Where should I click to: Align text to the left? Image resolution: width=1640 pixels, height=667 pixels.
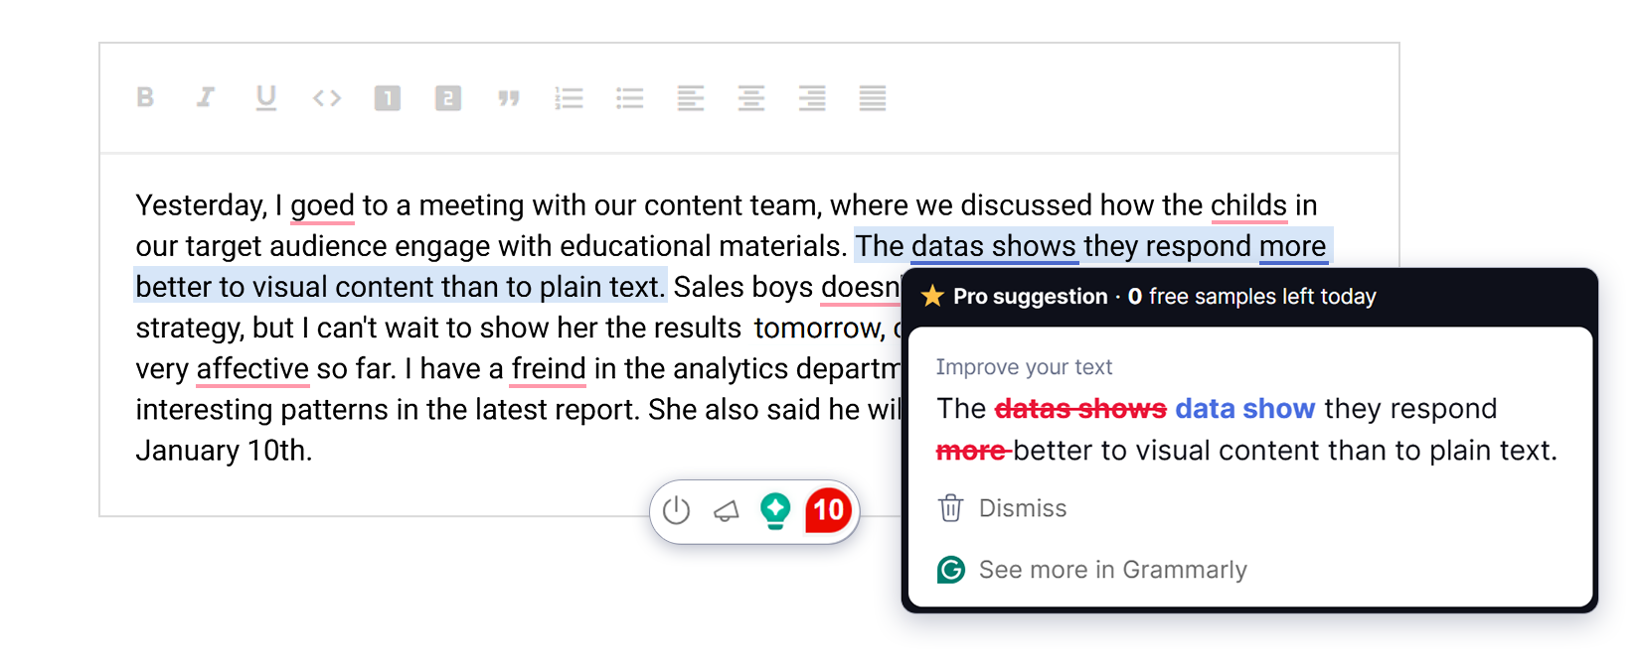[x=691, y=97]
